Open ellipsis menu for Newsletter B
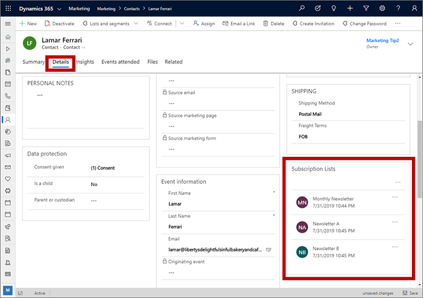This screenshot has height=298, width=423. (x=395, y=247)
